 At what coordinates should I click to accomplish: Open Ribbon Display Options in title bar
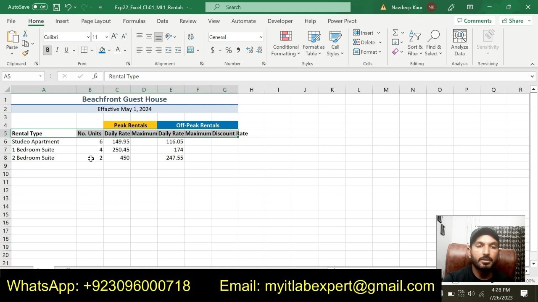[x=470, y=7]
